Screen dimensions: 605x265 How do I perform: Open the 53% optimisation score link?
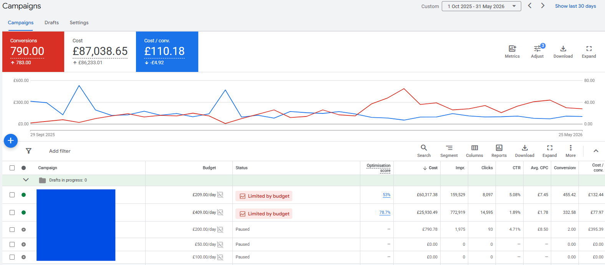pyautogui.click(x=386, y=195)
